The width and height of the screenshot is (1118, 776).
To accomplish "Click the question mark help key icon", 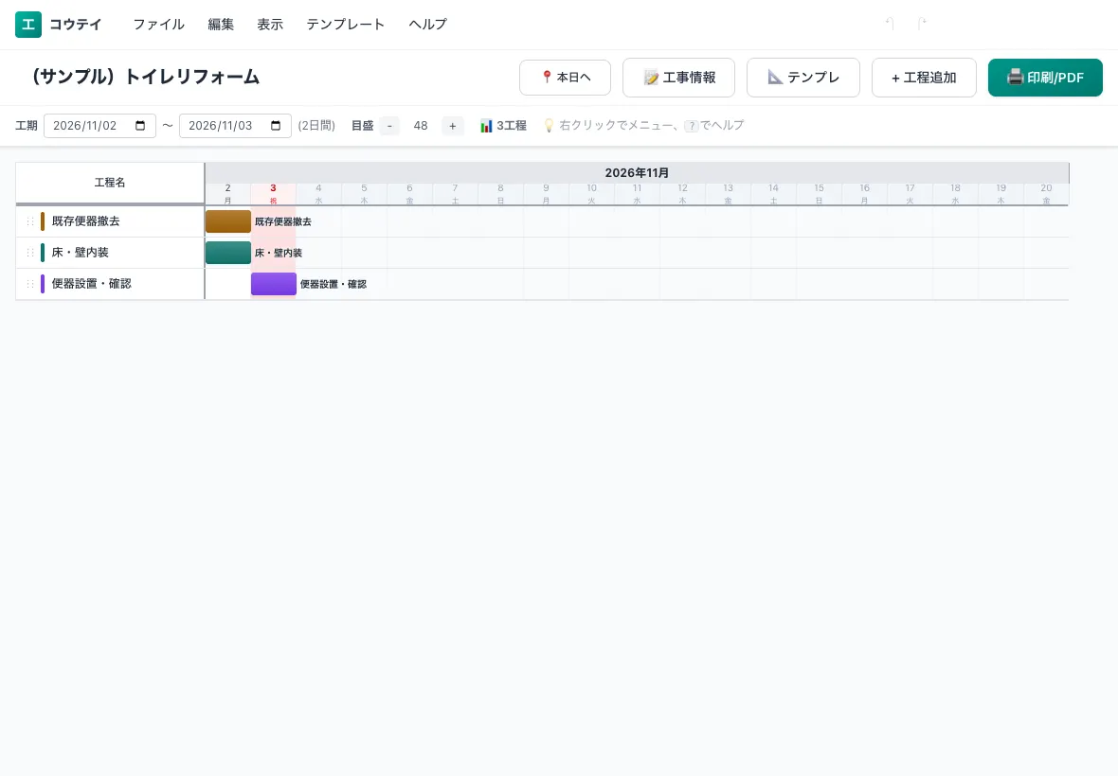I will [x=691, y=126].
